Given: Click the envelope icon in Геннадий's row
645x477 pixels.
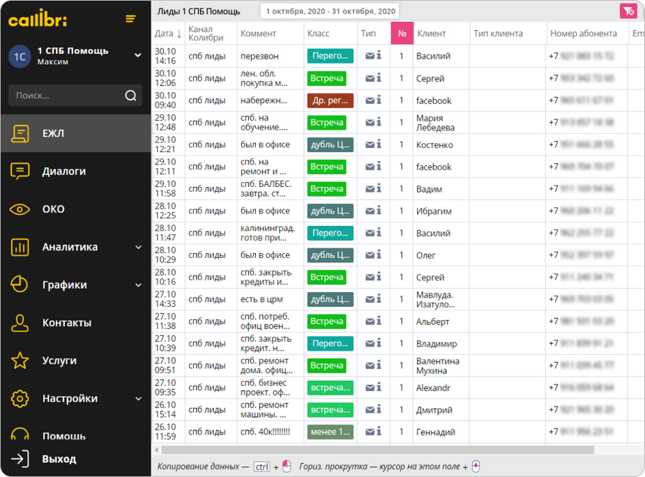Looking at the screenshot, I should coord(370,432).
